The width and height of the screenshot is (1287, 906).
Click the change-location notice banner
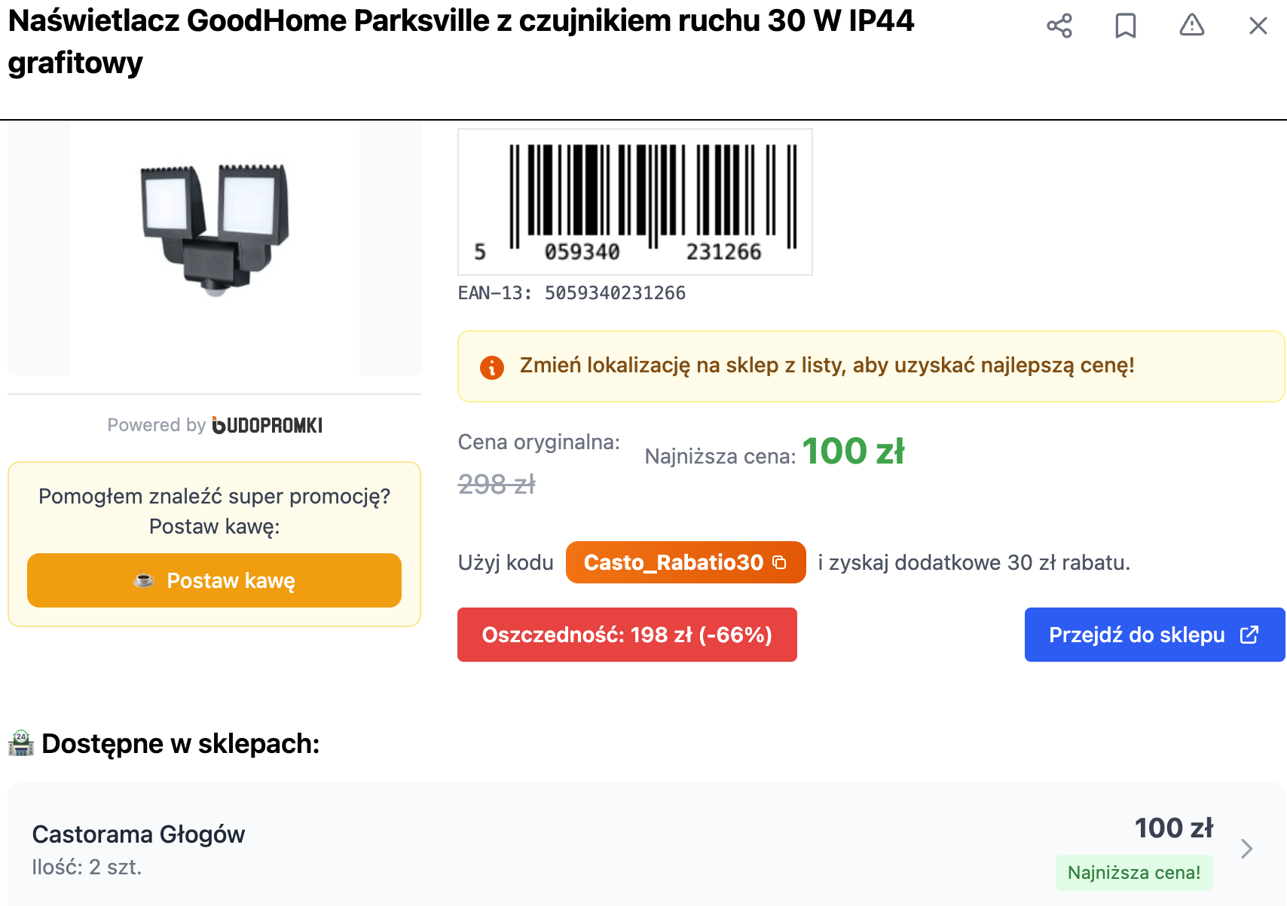point(871,366)
